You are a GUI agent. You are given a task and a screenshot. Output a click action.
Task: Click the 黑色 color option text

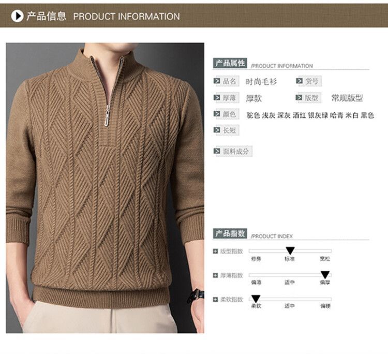(367, 115)
